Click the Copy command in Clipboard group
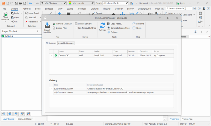 click(x=15, y=17)
